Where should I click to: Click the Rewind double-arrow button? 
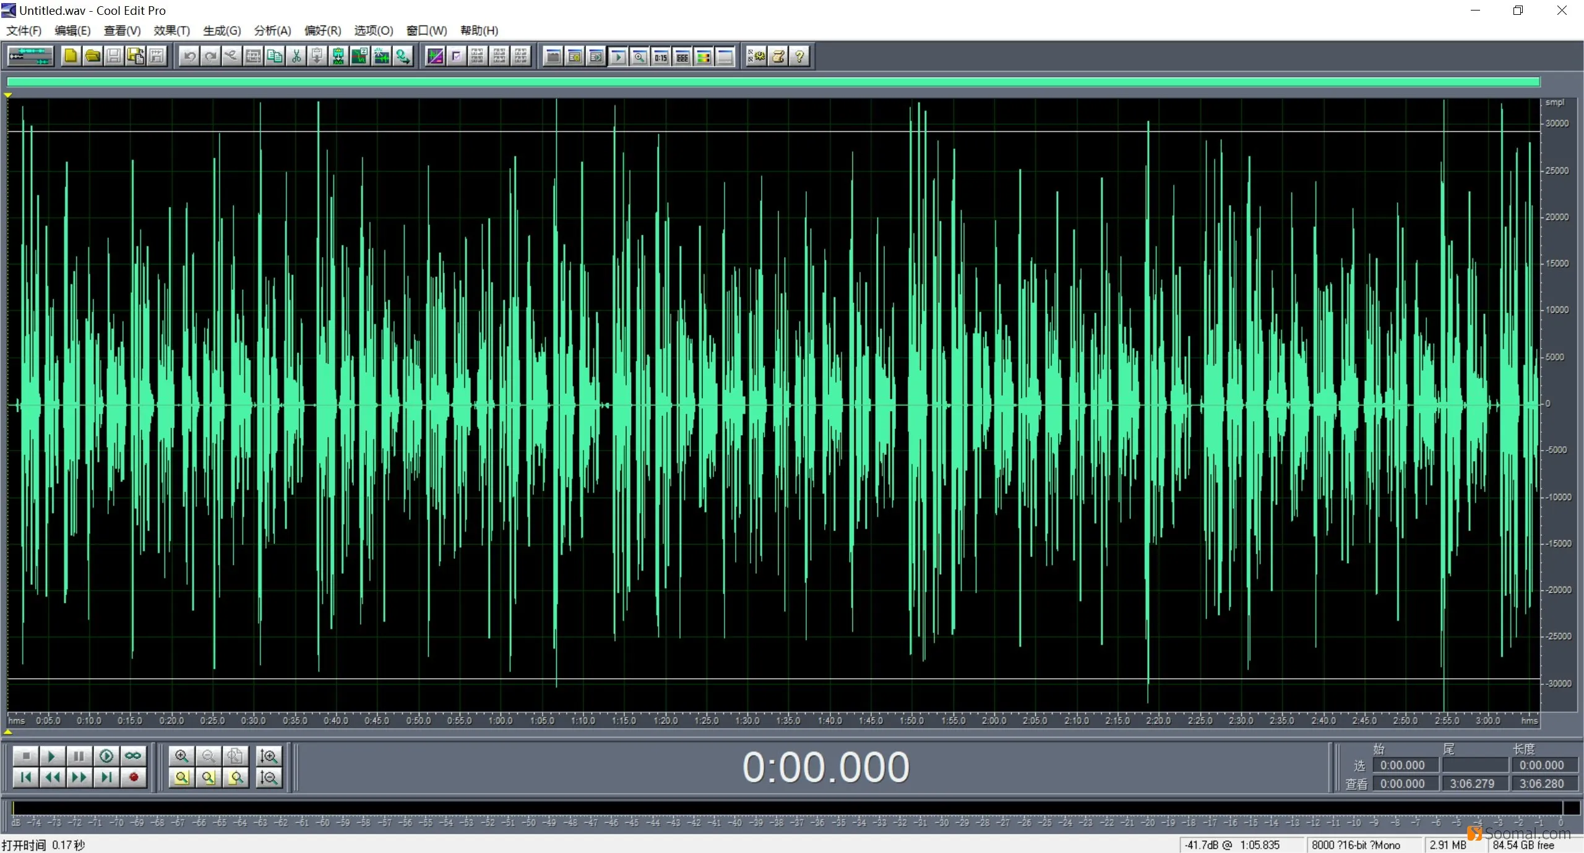tap(53, 777)
